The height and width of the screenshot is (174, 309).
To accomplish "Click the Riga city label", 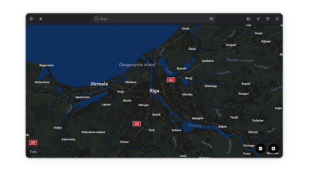I will click(154, 91).
